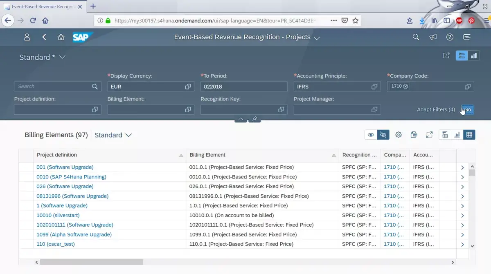This screenshot has width=491, height=274.
Task: Open project 1099 (Alpha Software Upgrade) link
Action: [x=74, y=234]
